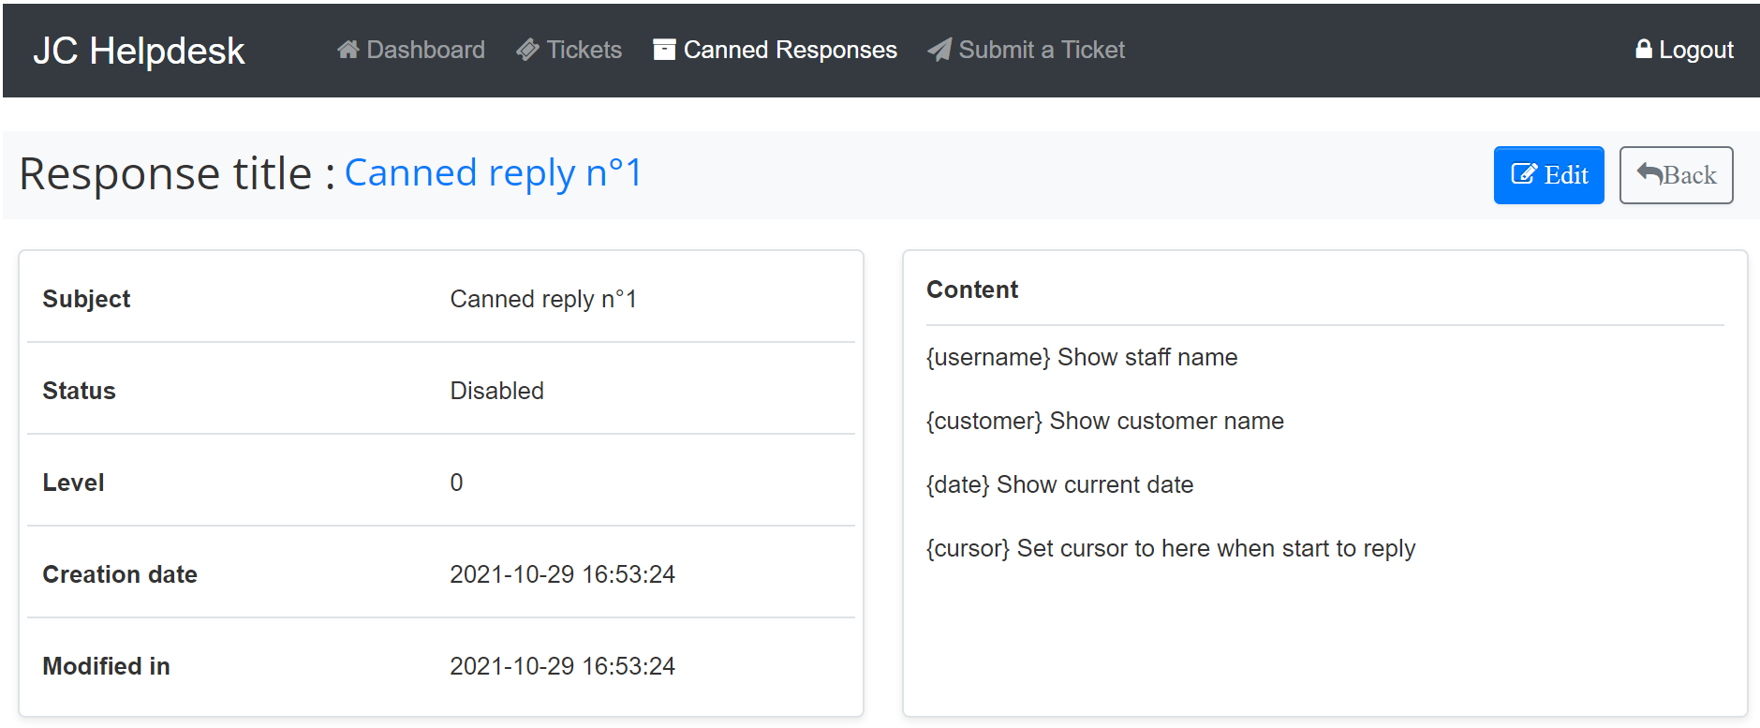Screen dimensions: 1760x728
Task: Click the Canned Responses archive icon
Action: pos(664,50)
